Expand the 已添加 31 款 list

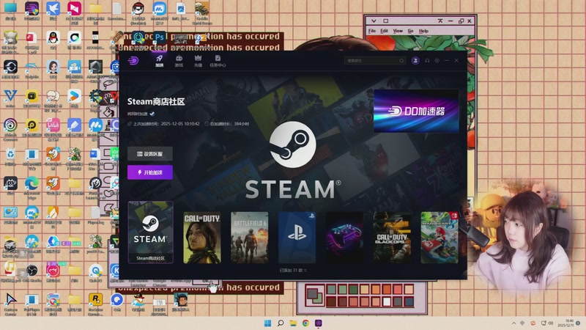point(293,270)
